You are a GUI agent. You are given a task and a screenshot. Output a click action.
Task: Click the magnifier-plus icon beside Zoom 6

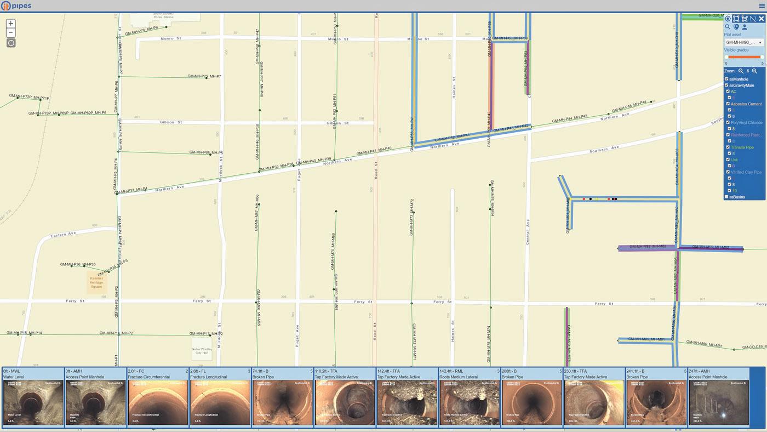[755, 71]
